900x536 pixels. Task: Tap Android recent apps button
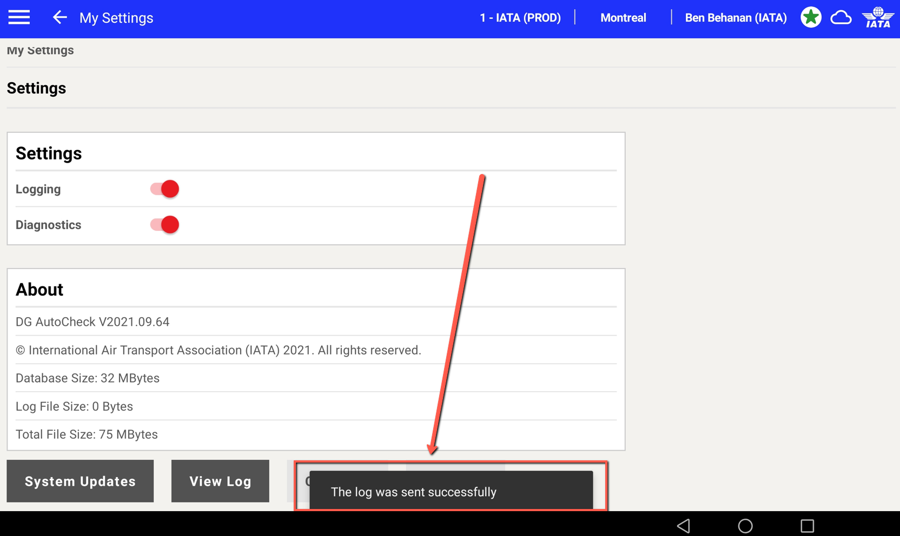click(807, 525)
